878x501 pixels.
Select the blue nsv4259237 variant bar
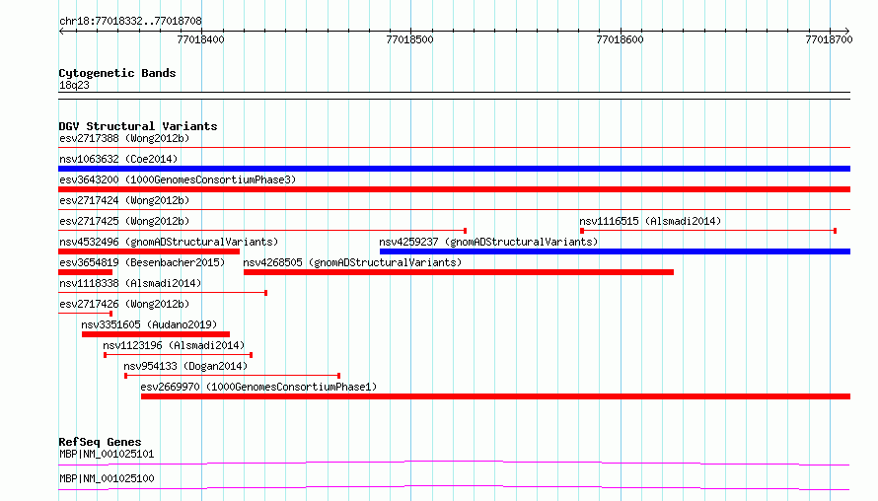[615, 251]
